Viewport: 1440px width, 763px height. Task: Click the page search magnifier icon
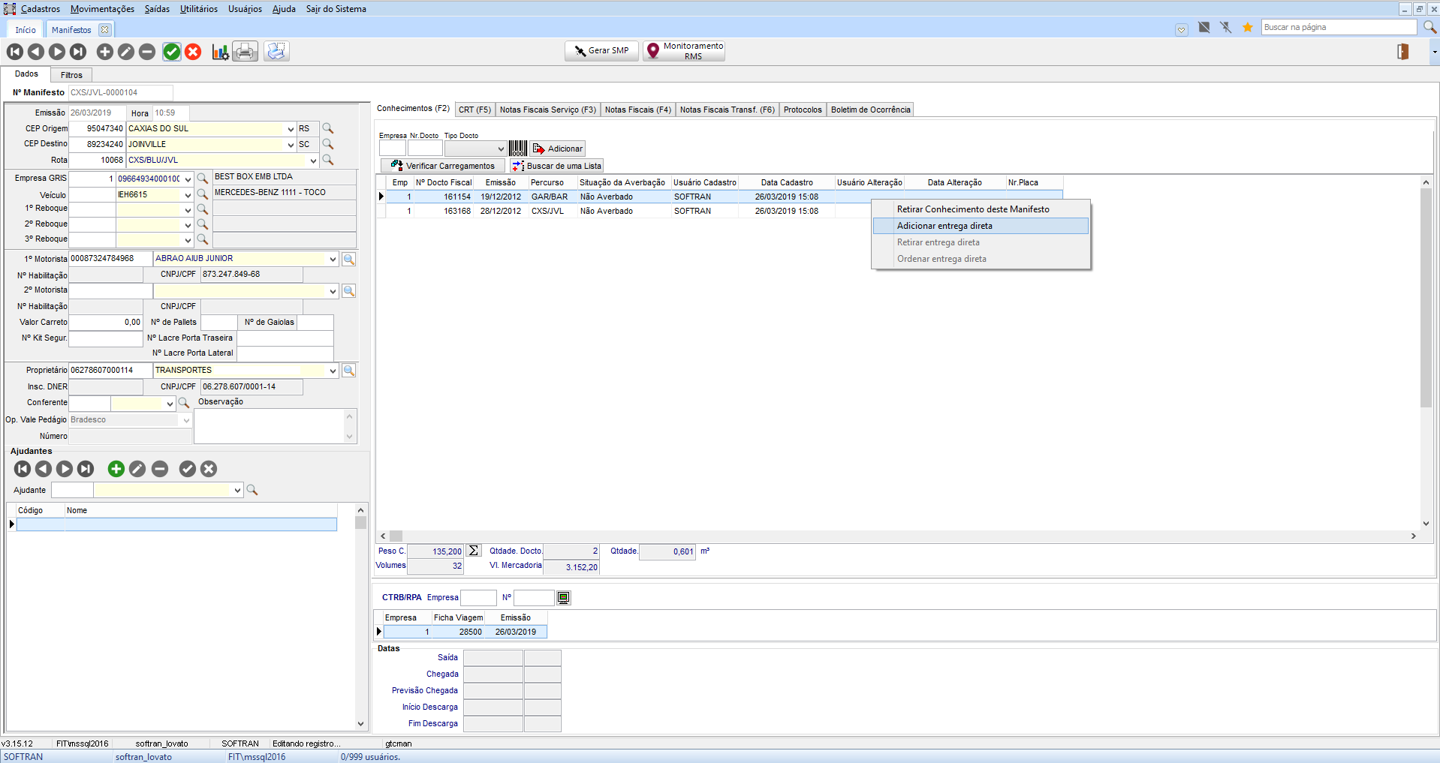(1430, 27)
